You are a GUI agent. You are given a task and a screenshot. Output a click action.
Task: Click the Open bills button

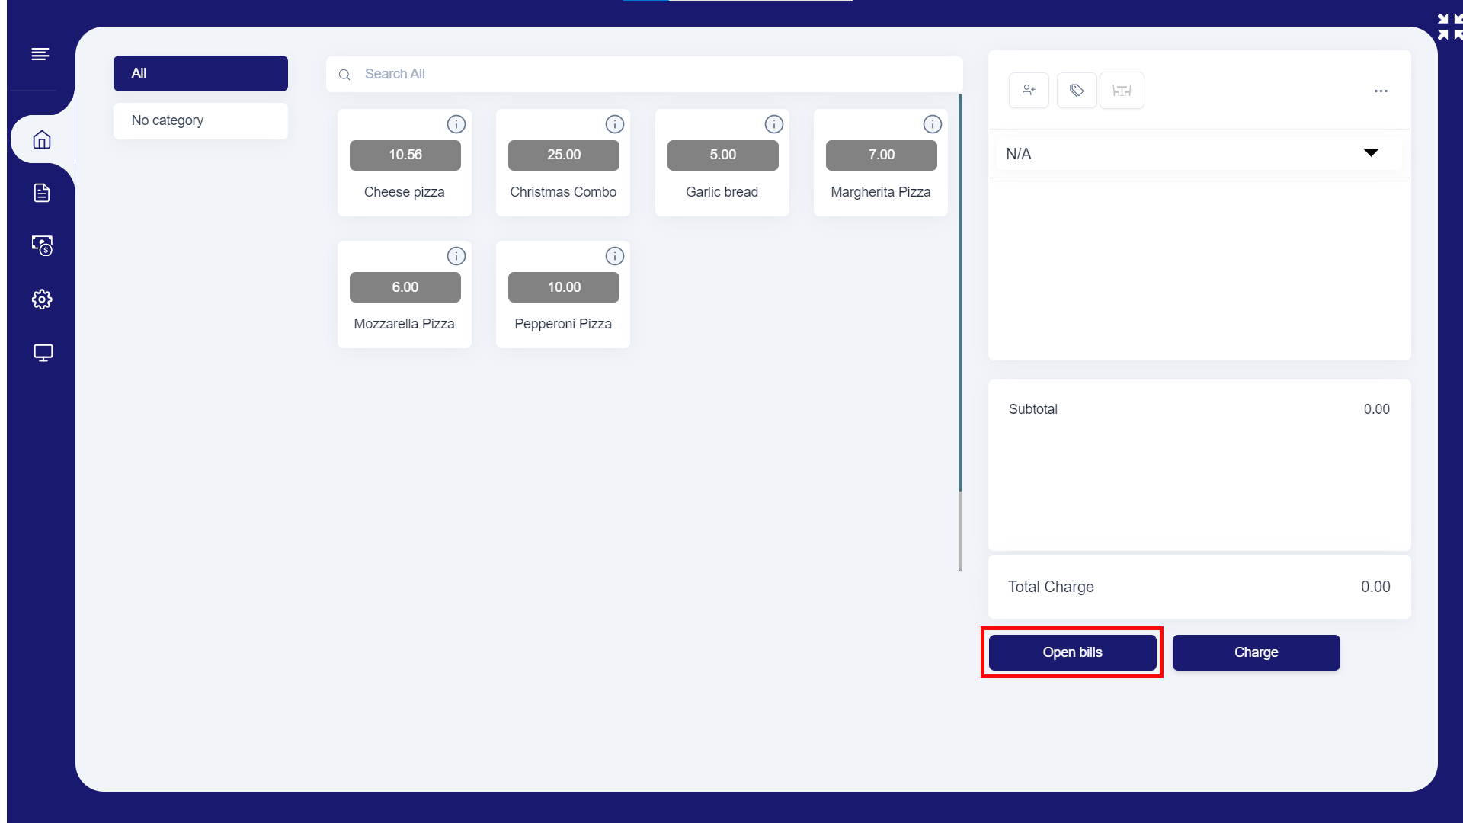(x=1072, y=653)
